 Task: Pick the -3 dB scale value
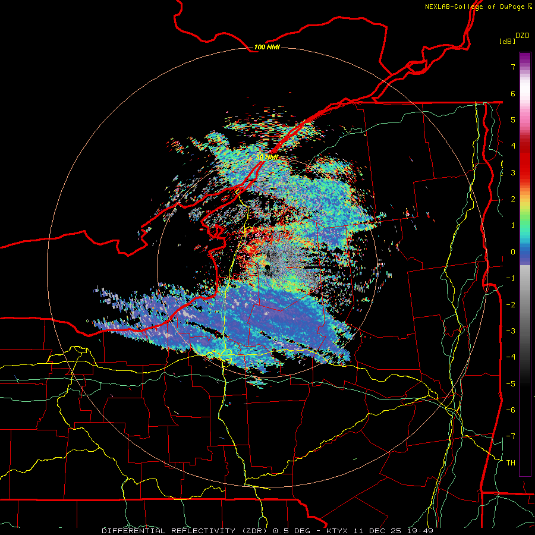click(x=511, y=331)
